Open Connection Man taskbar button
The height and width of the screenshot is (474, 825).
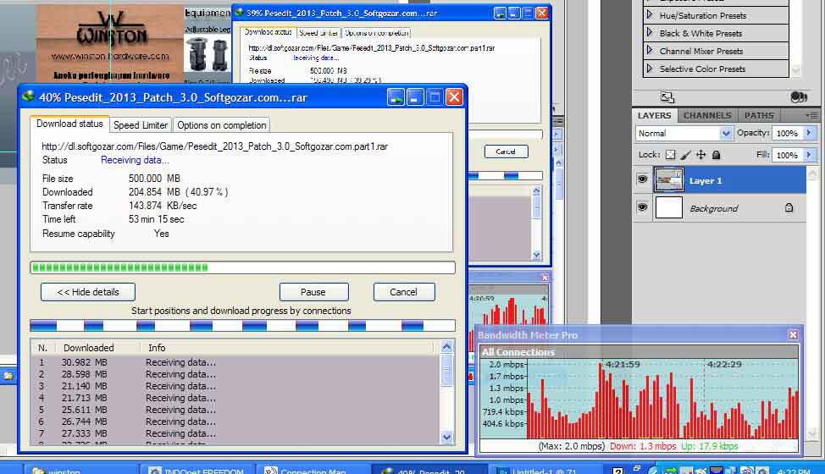point(313,469)
